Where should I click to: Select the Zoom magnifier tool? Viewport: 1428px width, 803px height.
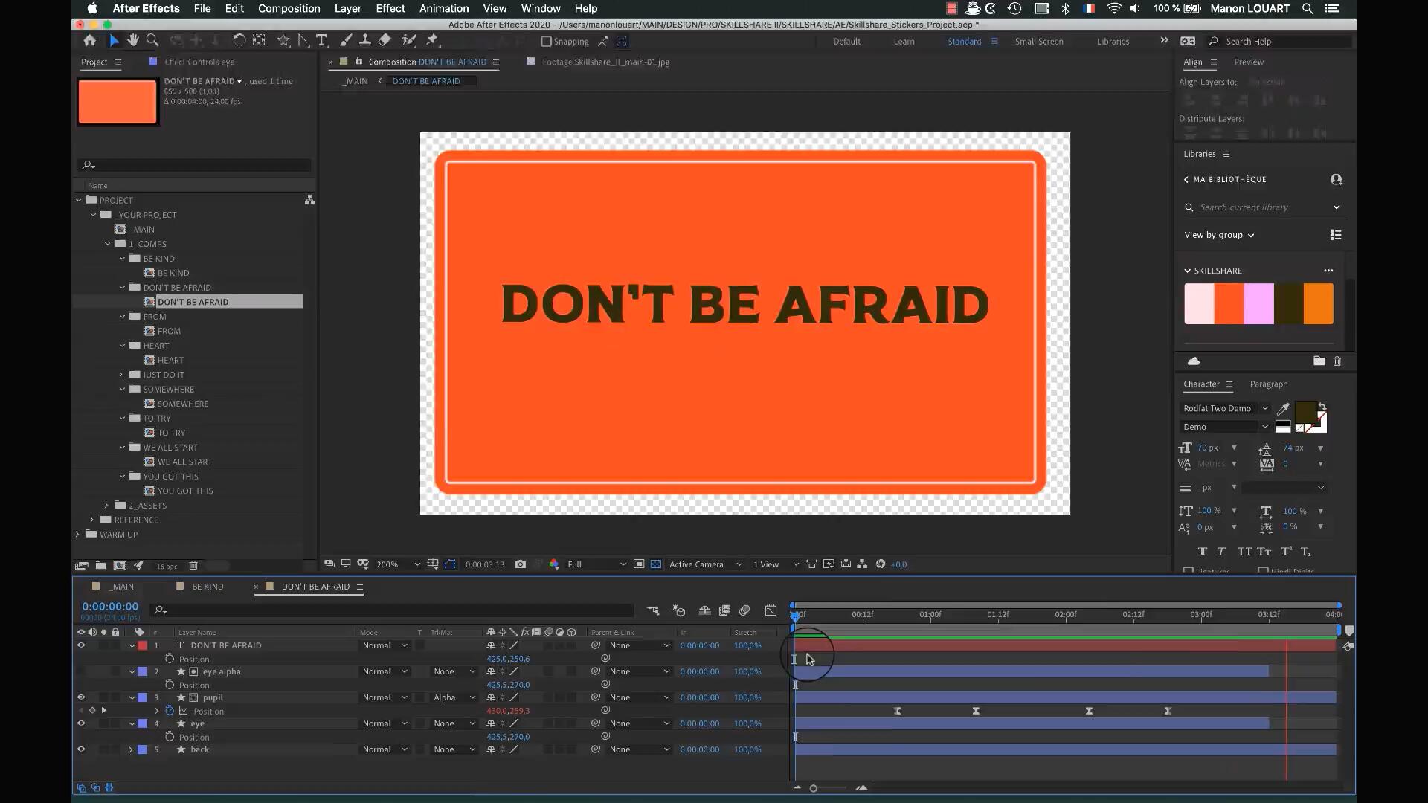tap(152, 41)
